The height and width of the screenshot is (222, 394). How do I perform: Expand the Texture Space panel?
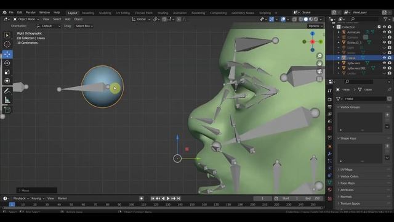[350, 203]
